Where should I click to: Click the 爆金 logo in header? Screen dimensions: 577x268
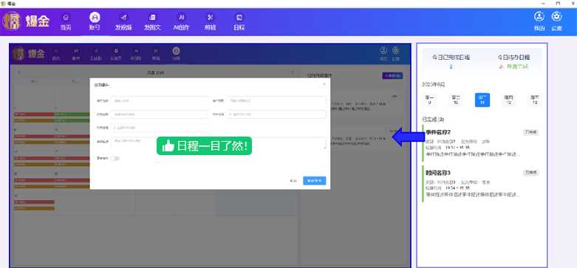(x=26, y=21)
